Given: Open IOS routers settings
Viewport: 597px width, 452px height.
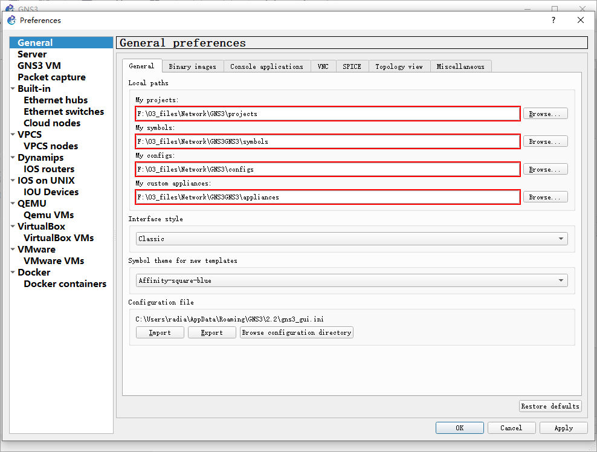Looking at the screenshot, I should tap(49, 169).
